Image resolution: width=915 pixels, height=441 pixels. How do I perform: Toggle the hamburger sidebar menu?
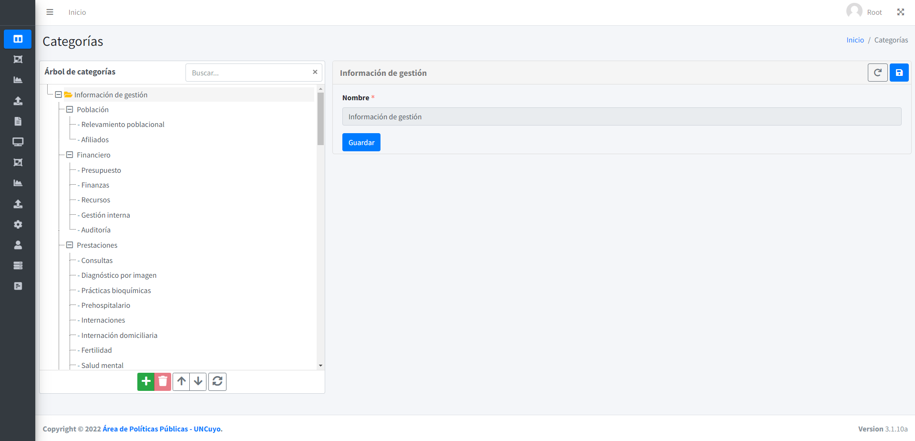point(50,12)
